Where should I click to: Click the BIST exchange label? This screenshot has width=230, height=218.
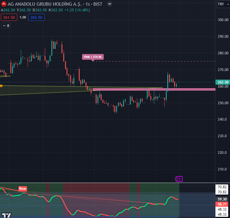click(98, 4)
